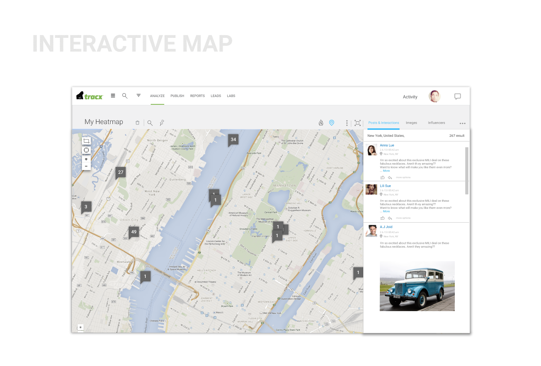Select the map area crop tool
The width and height of the screenshot is (541, 366).
(x=86, y=141)
